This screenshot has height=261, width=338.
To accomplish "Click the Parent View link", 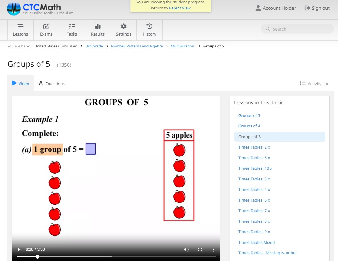I will [180, 8].
